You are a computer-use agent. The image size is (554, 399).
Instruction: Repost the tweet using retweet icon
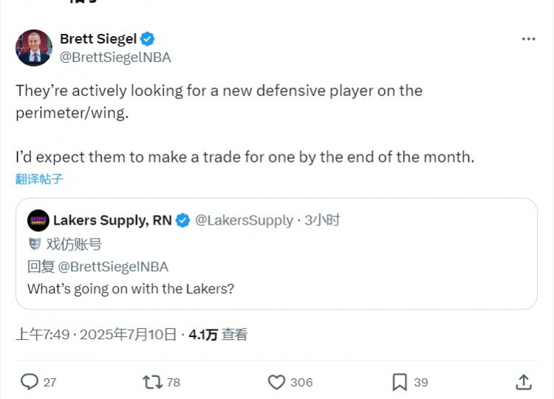pos(153,382)
